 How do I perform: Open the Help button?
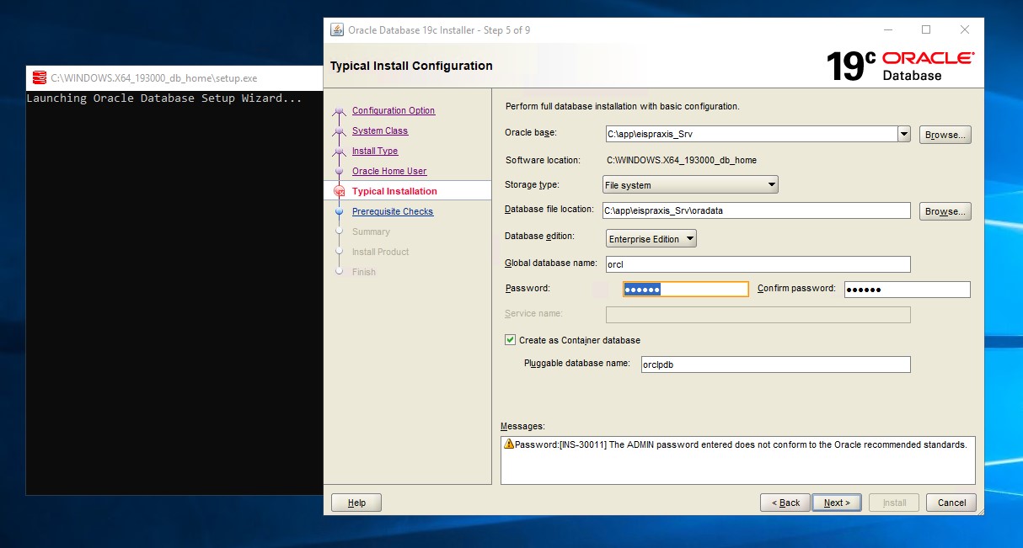point(356,503)
